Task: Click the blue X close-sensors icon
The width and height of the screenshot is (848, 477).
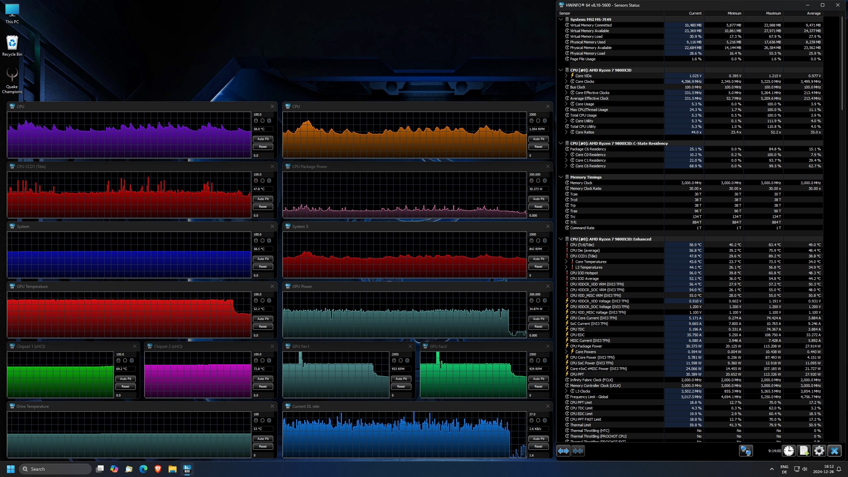Action: pyautogui.click(x=834, y=451)
